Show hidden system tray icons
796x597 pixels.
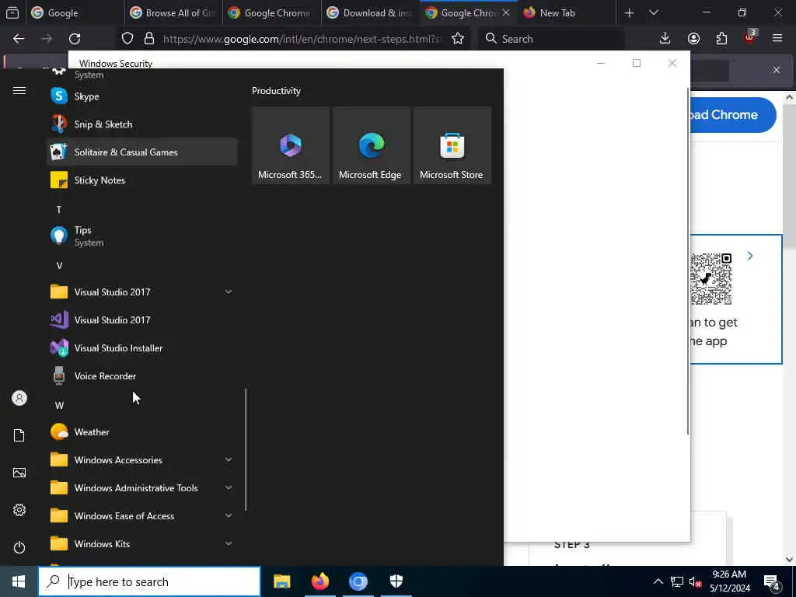[658, 581]
